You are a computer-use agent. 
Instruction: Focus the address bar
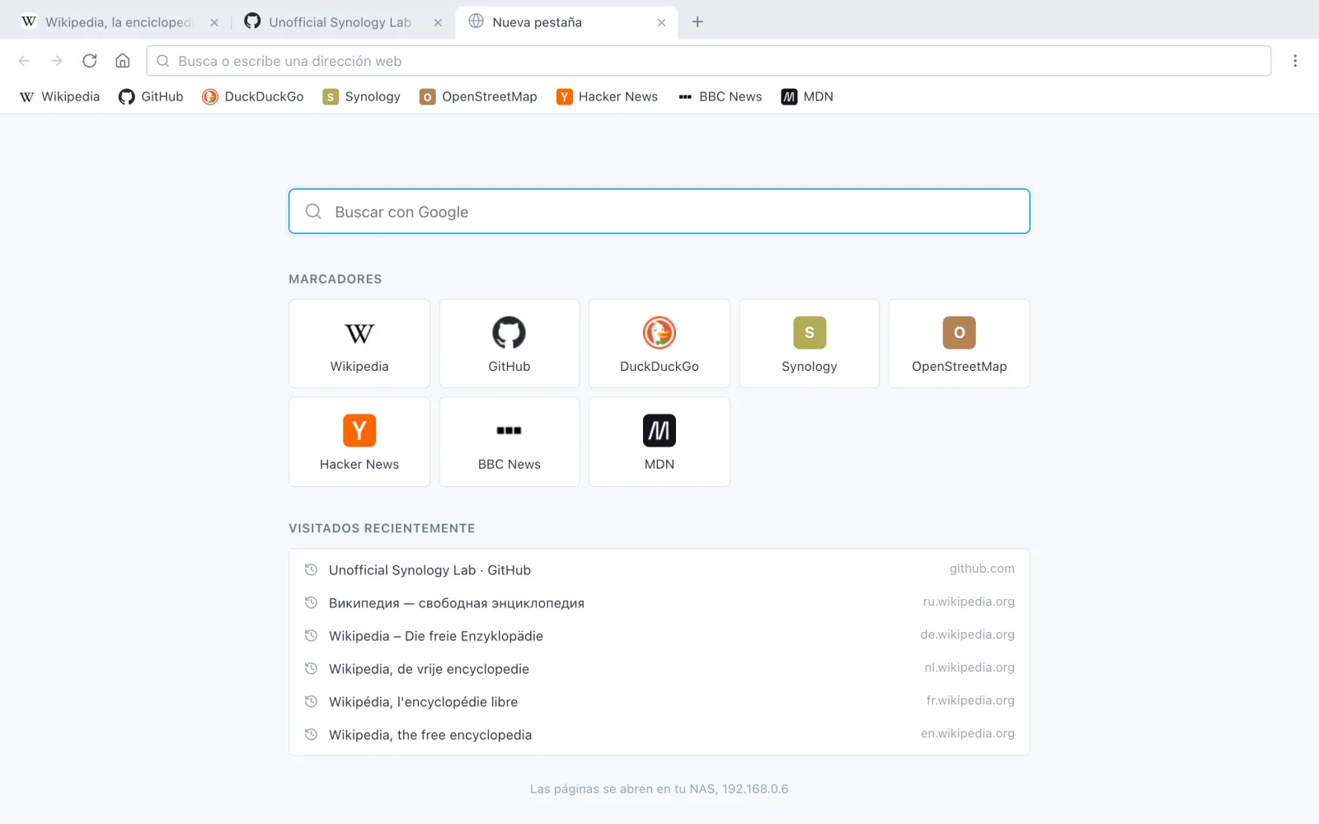click(709, 61)
